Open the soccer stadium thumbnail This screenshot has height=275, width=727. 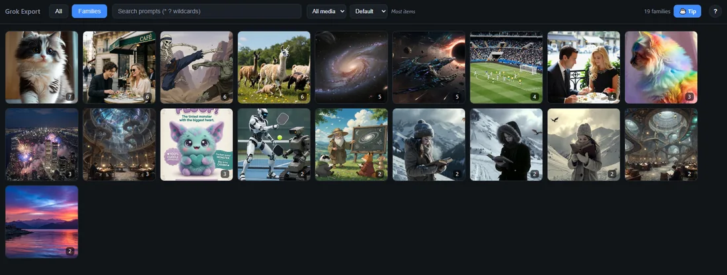point(506,67)
